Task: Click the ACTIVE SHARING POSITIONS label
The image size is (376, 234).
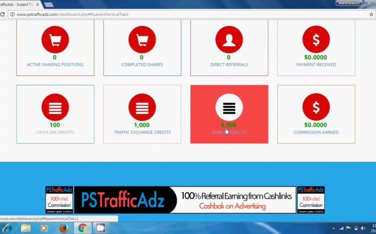Action: (55, 65)
